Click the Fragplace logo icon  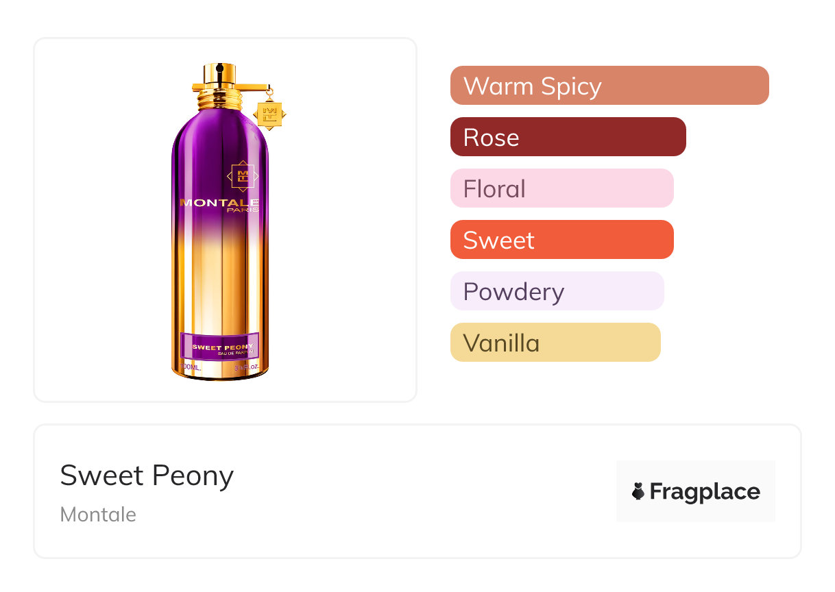[x=638, y=491]
